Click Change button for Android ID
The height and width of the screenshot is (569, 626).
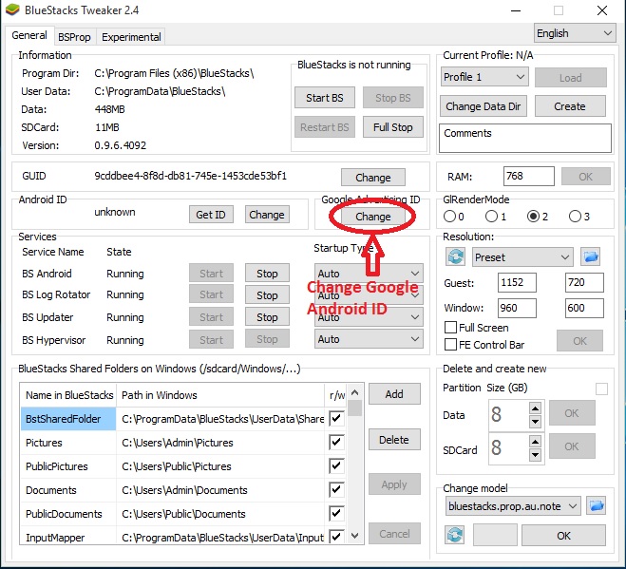(267, 215)
